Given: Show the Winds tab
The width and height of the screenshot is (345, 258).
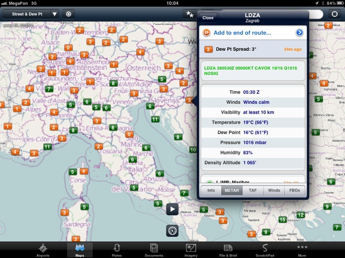Looking at the screenshot, I should pos(274,190).
